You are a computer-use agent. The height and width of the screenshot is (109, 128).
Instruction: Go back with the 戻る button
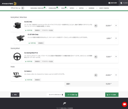[x=15, y=95]
